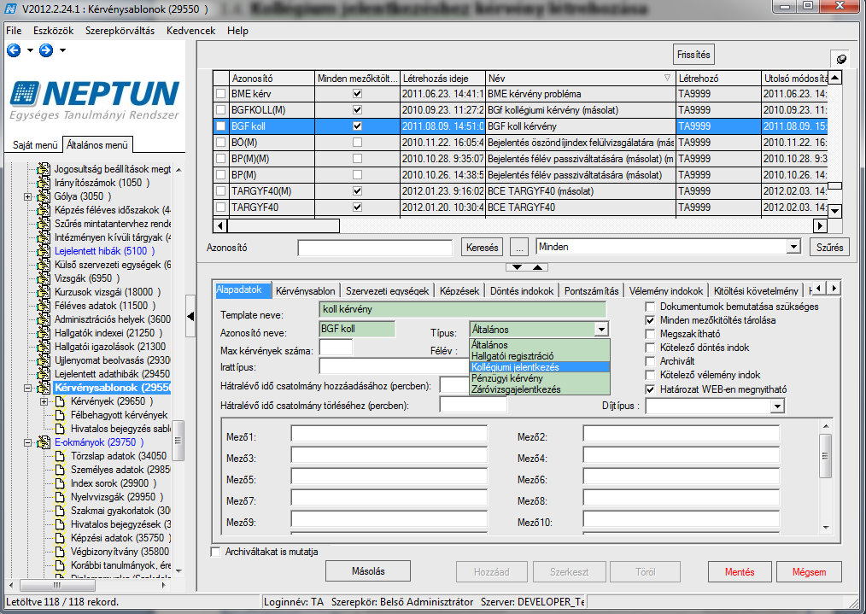The width and height of the screenshot is (866, 614).
Task: Open the Díjtípus dropdown
Action: 777,406
